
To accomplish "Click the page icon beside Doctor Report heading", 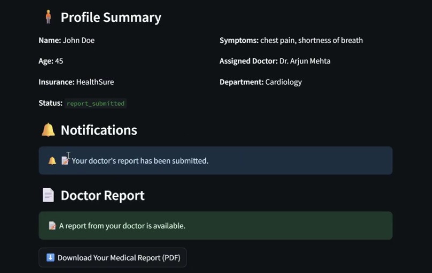I will pos(48,195).
